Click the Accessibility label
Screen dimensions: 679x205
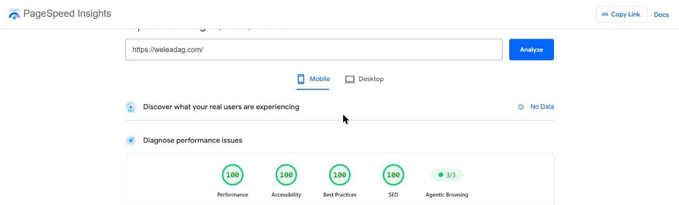pyautogui.click(x=286, y=195)
